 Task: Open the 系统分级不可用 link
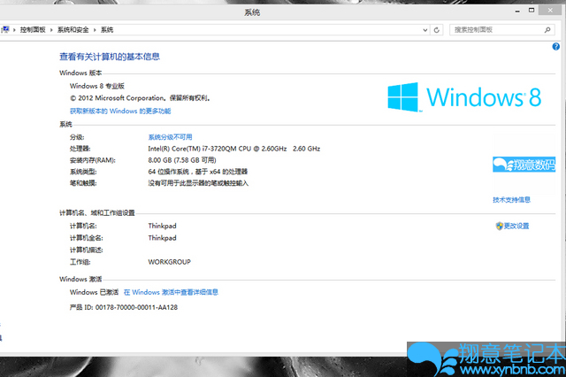tap(170, 137)
